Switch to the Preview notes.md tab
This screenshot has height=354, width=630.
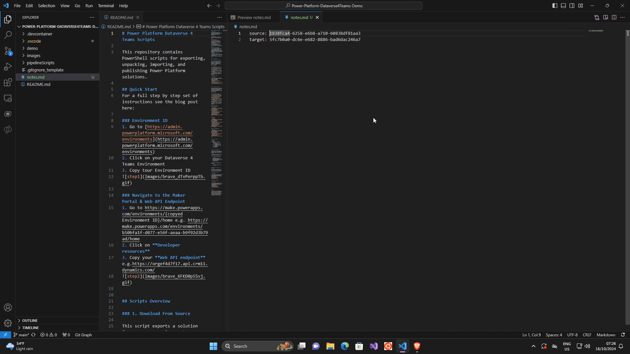(254, 17)
